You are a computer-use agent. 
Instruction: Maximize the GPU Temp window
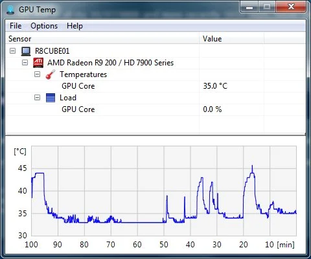pyautogui.click(x=267, y=8)
